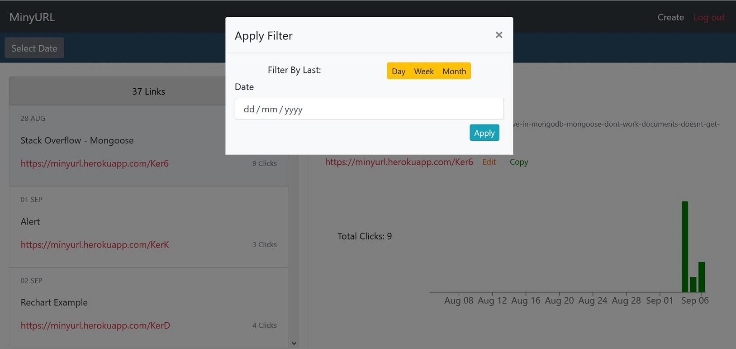736x349 pixels.
Task: Click the 4 Clicks count
Action: pos(265,325)
